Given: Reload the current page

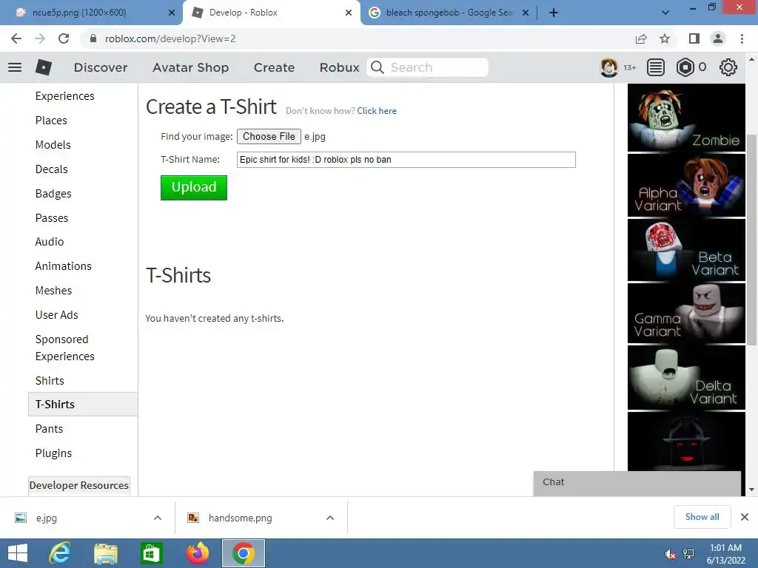Looking at the screenshot, I should click(x=64, y=38).
